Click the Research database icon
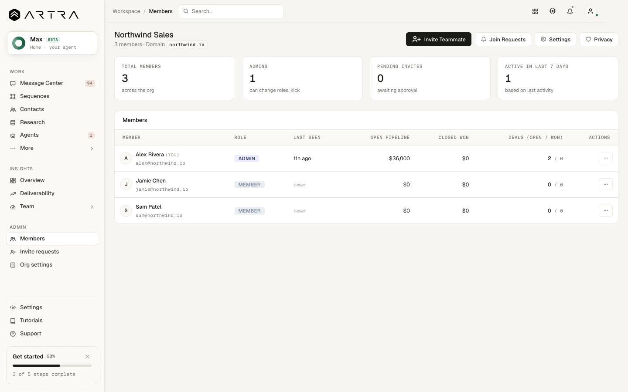This screenshot has width=628, height=392. (13, 122)
